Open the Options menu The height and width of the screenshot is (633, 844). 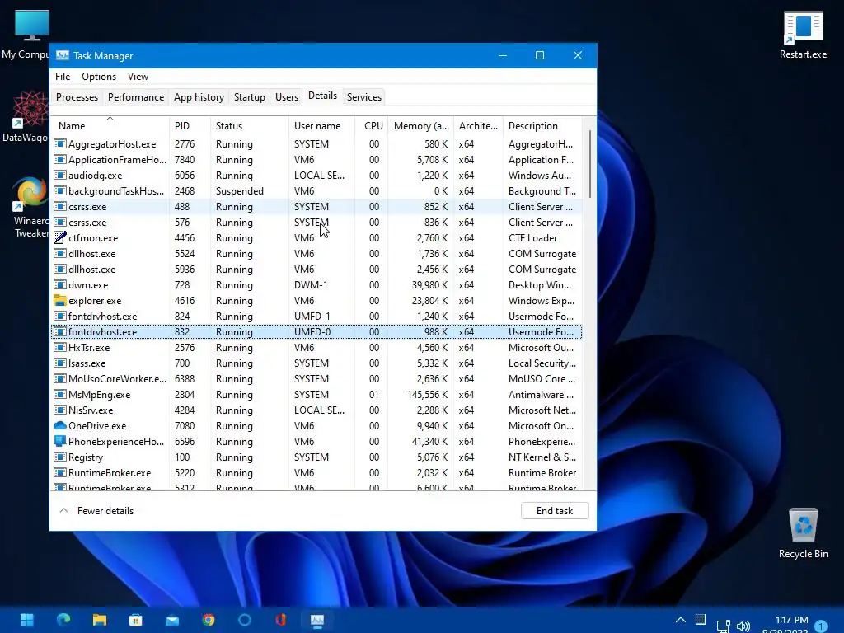pos(99,77)
